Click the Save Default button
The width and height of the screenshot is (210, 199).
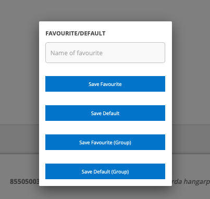coord(105,113)
